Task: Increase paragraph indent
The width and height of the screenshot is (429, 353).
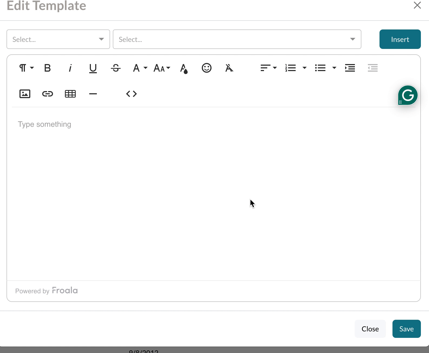Action: (x=350, y=68)
